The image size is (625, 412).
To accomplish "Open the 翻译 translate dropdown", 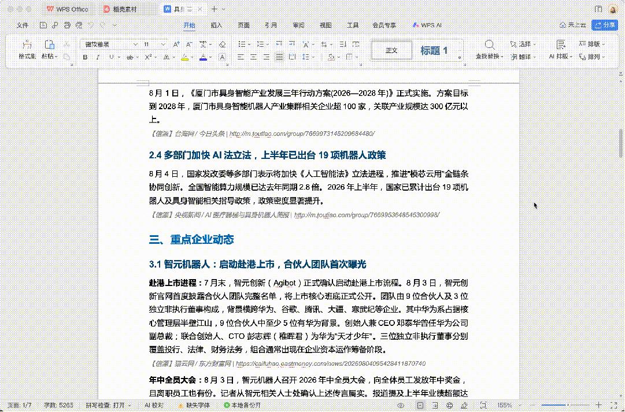I will click(523, 57).
